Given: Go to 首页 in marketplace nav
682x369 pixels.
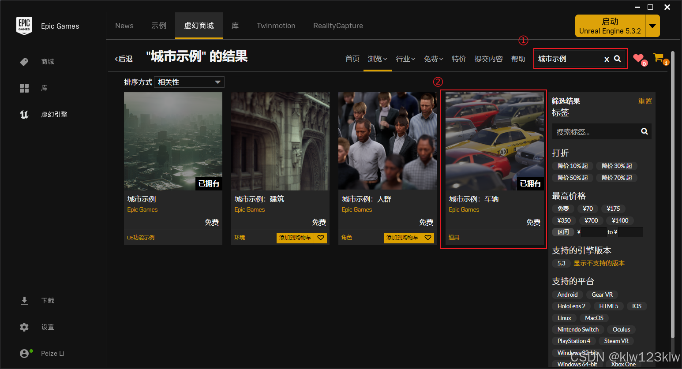Looking at the screenshot, I should click(x=352, y=59).
